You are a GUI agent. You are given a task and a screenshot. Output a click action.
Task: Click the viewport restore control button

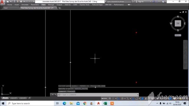point(183,12)
